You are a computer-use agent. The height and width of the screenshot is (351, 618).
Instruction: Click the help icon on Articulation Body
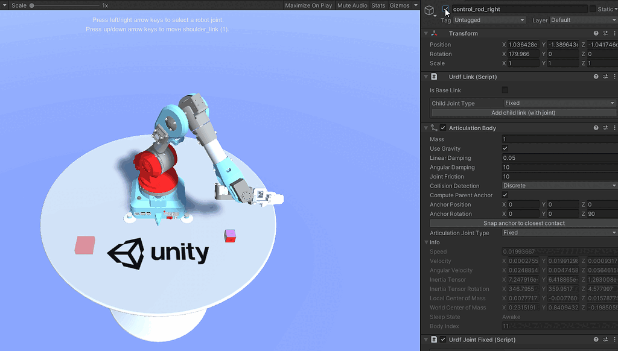click(x=596, y=128)
